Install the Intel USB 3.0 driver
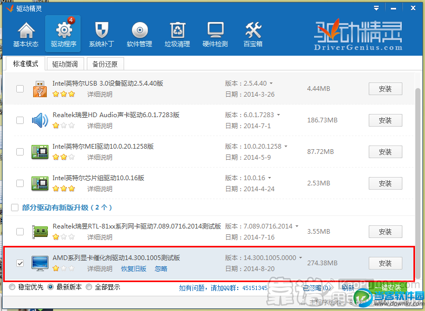This screenshot has height=311, width=425. (385, 89)
